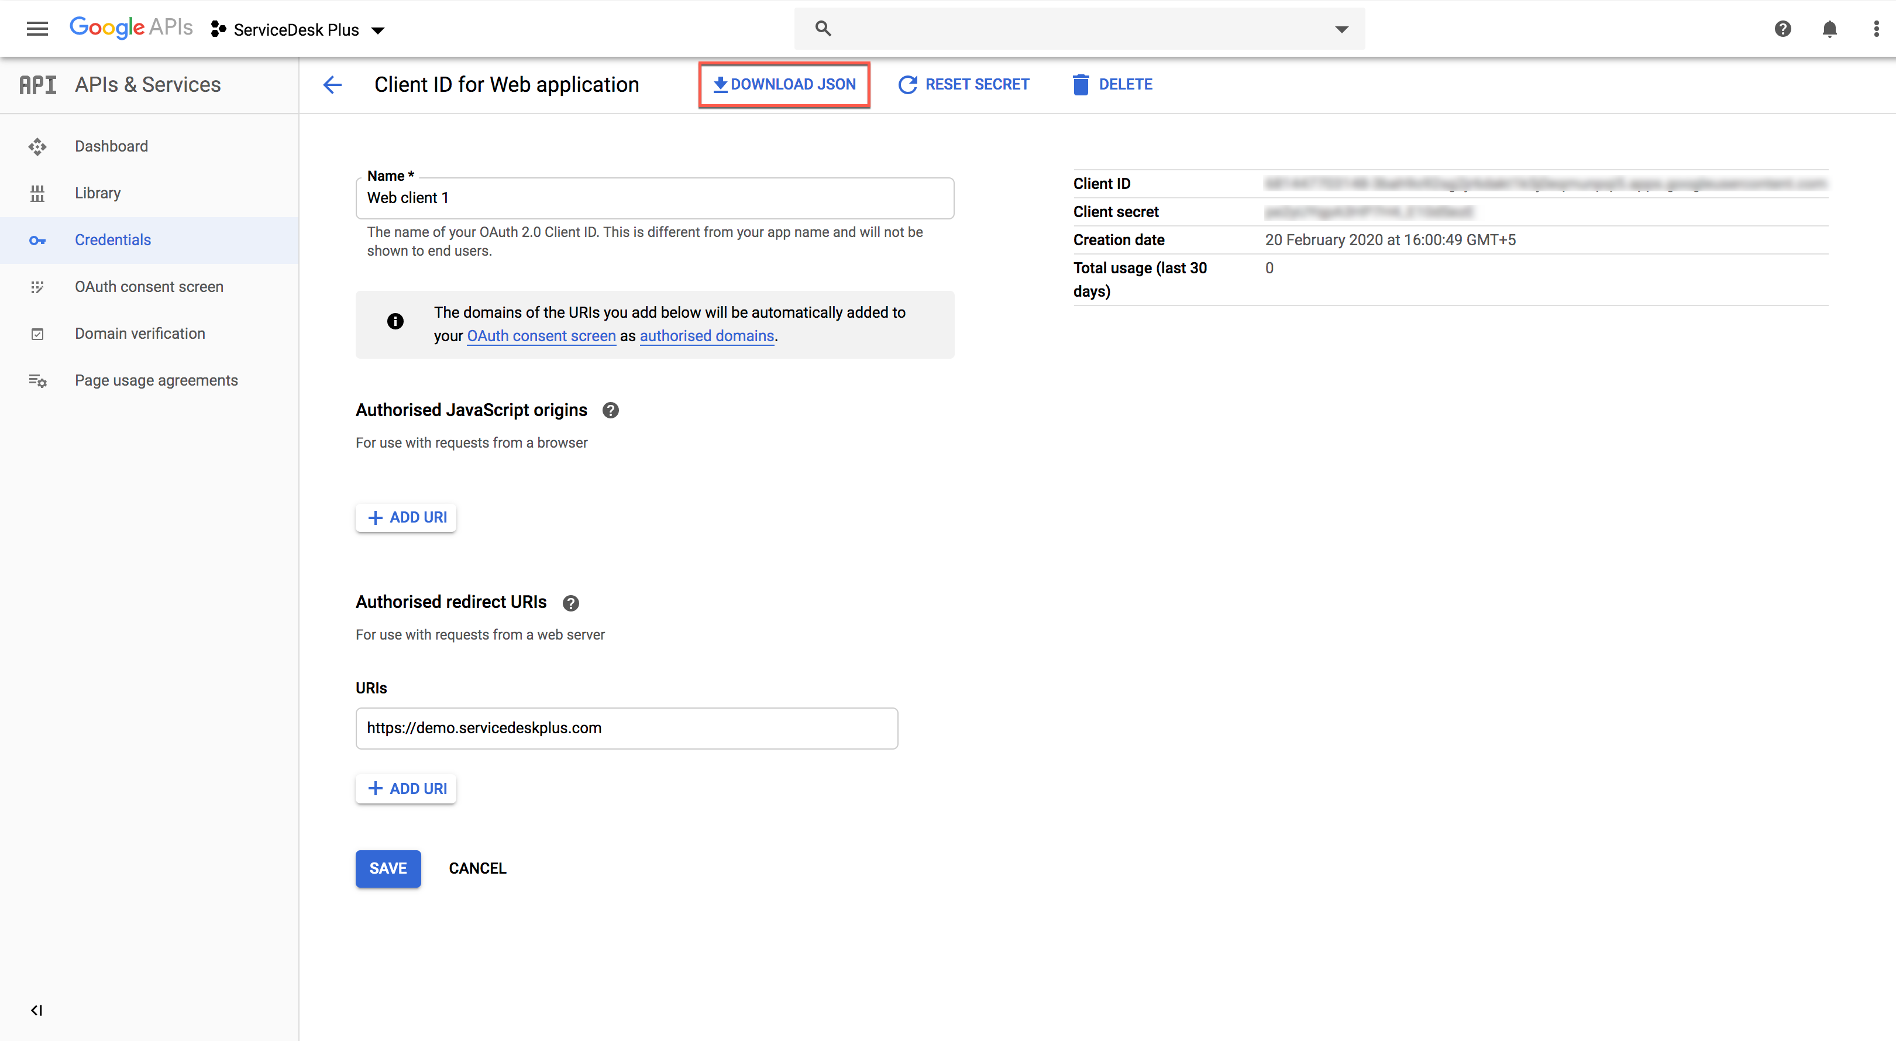Select OAuth consent screen in the sidebar
Image resolution: width=1896 pixels, height=1041 pixels.
pos(37,287)
